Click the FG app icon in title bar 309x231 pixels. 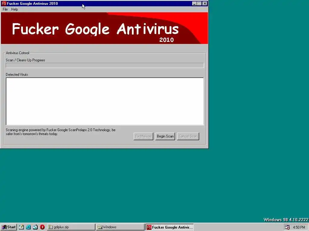pyautogui.click(x=4, y=4)
